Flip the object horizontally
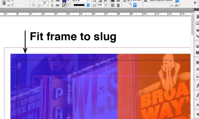199x119 pixels. [x=33, y=5]
